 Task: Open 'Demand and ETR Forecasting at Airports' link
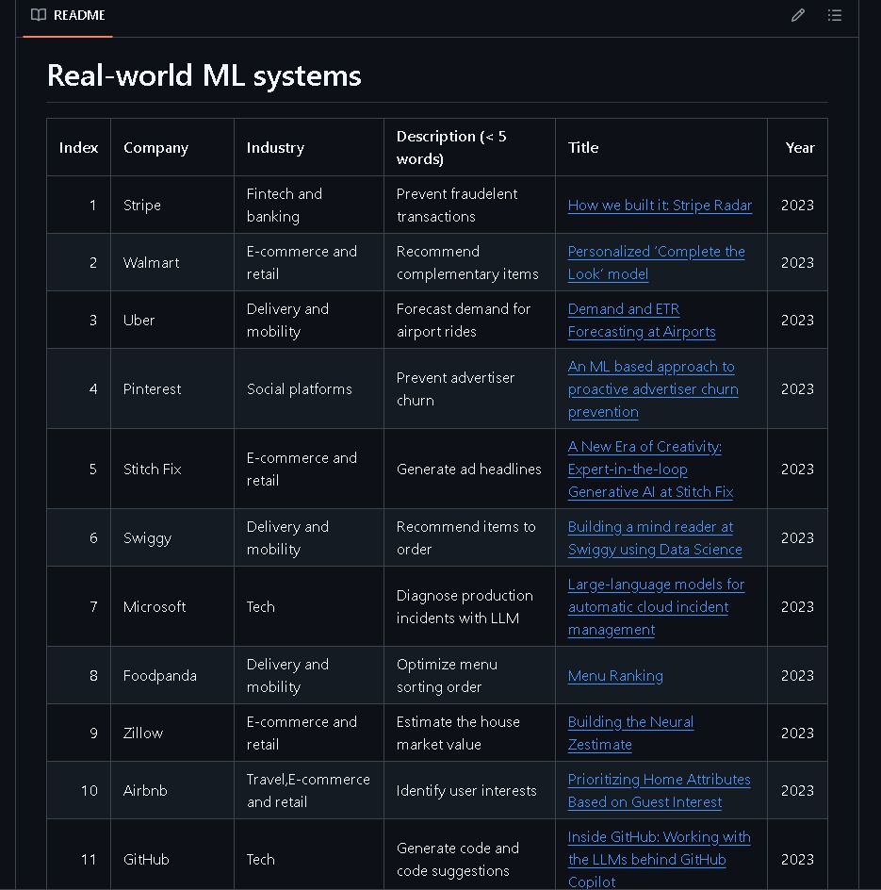pyautogui.click(x=642, y=321)
